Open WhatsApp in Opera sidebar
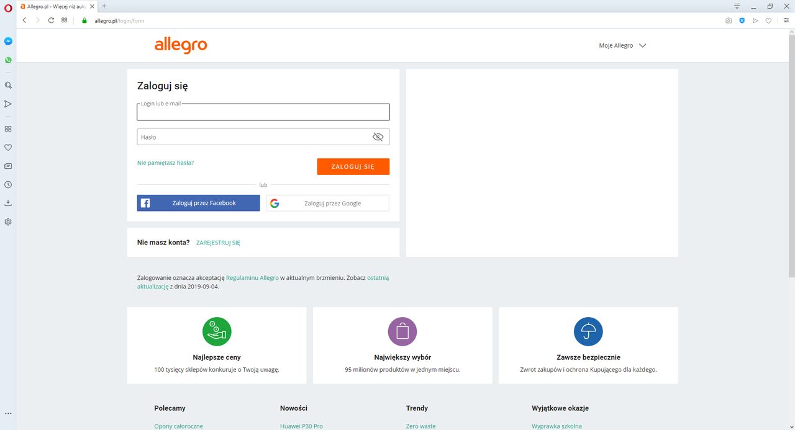 8,60
